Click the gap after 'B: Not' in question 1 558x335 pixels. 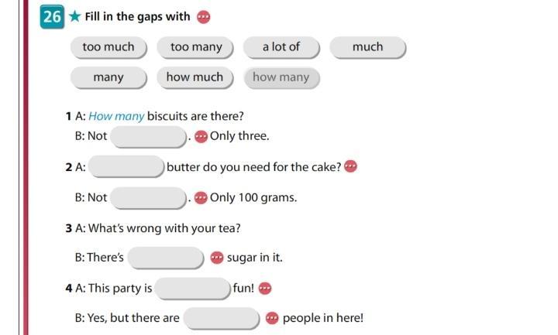tap(148, 137)
